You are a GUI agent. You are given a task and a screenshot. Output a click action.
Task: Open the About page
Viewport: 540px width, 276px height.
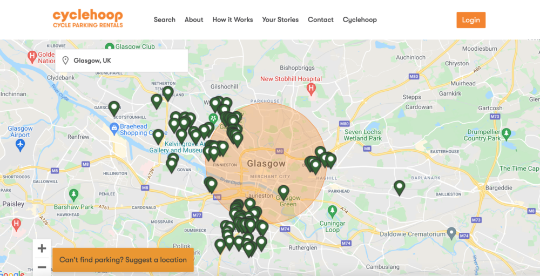[x=194, y=19]
